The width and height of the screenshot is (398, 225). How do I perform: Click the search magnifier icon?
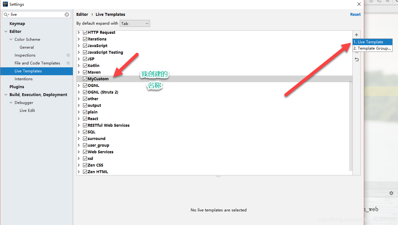click(6, 15)
